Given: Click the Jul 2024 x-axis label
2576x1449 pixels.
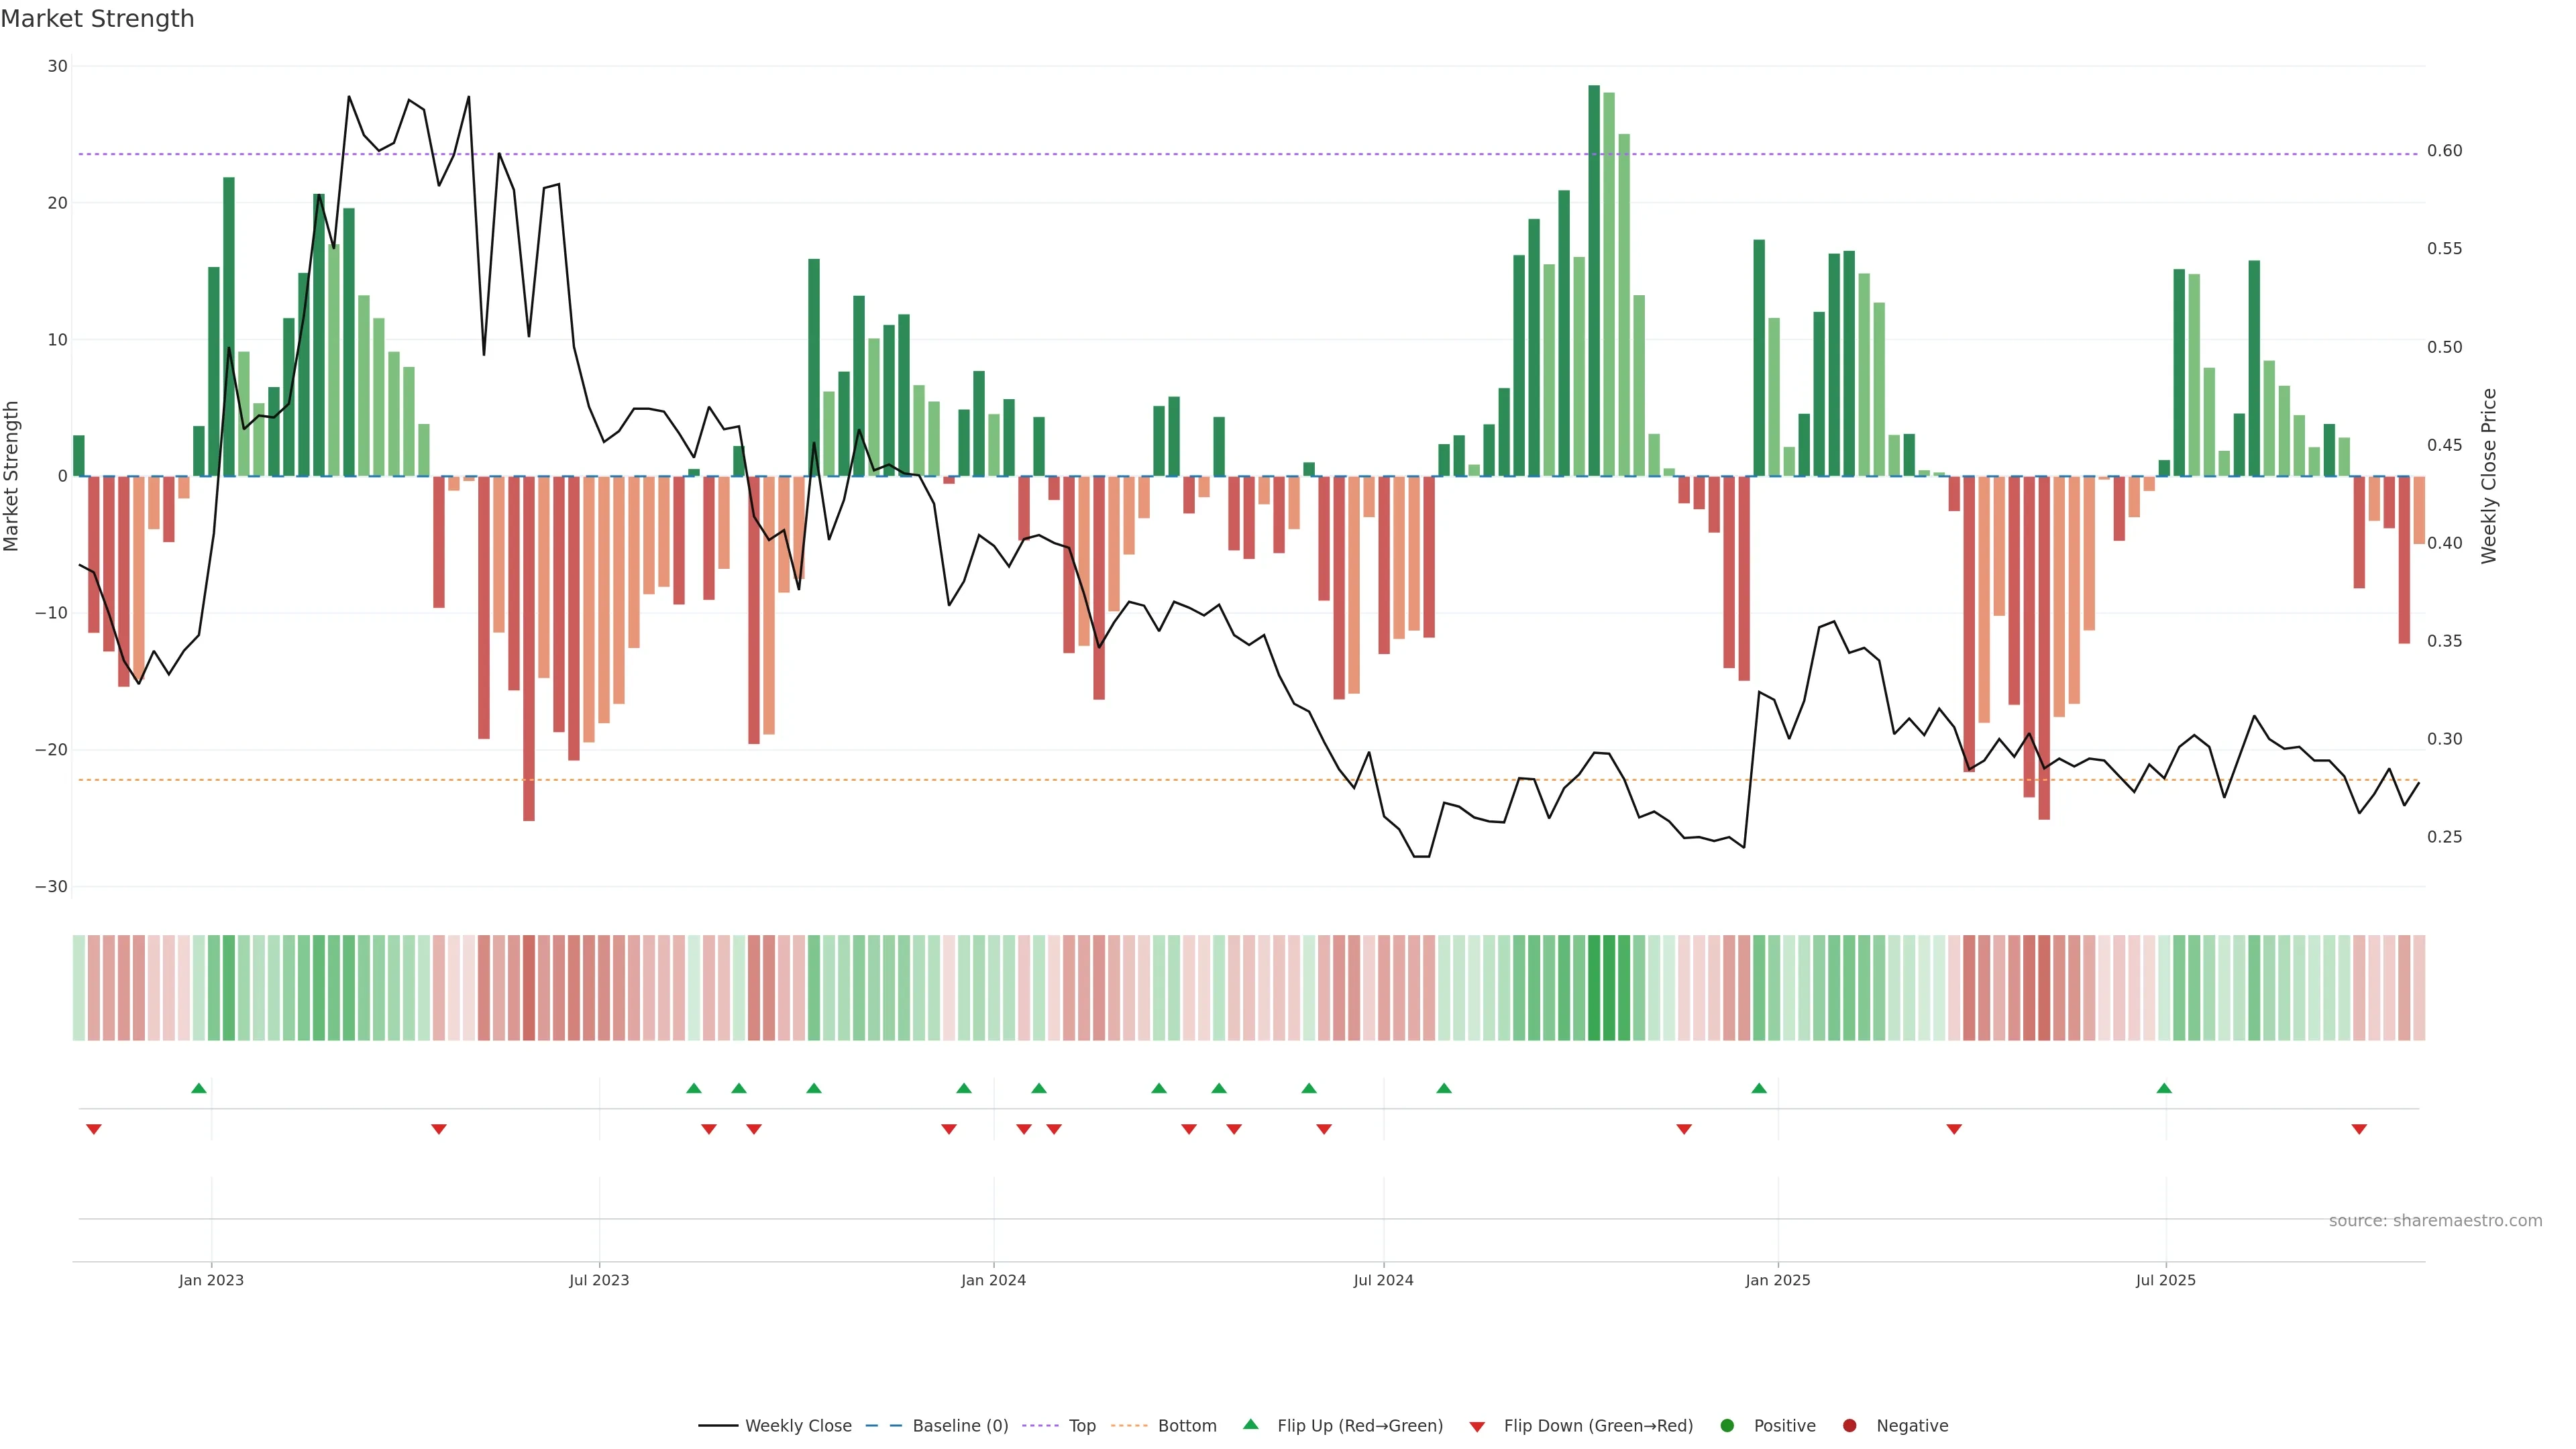Looking at the screenshot, I should (x=1383, y=1280).
